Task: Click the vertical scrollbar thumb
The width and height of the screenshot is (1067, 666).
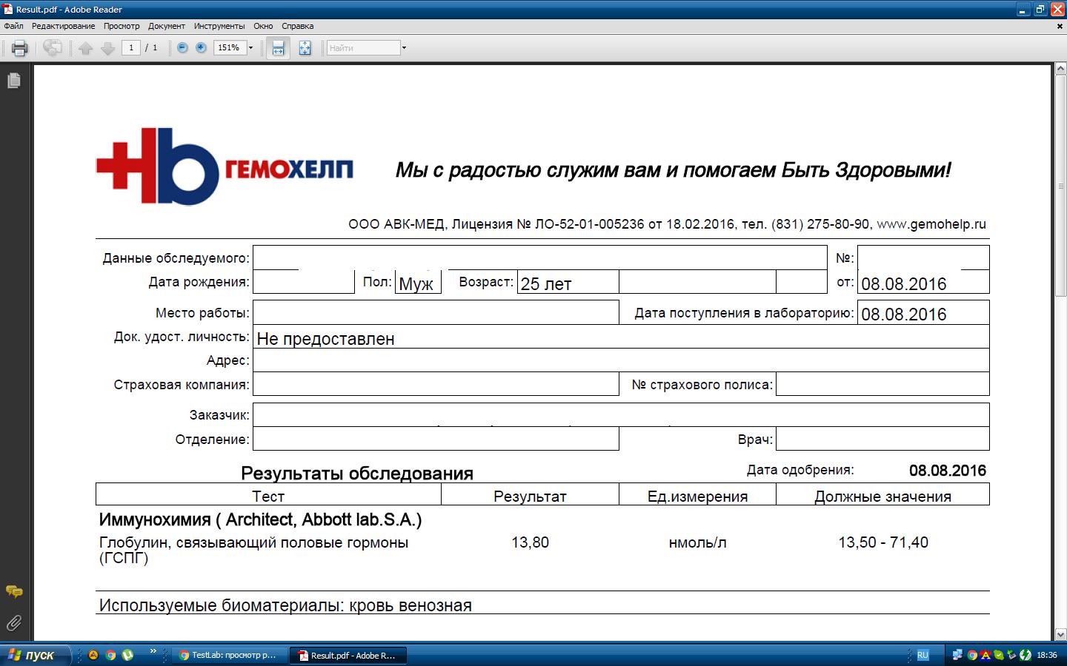Action: (x=1060, y=185)
